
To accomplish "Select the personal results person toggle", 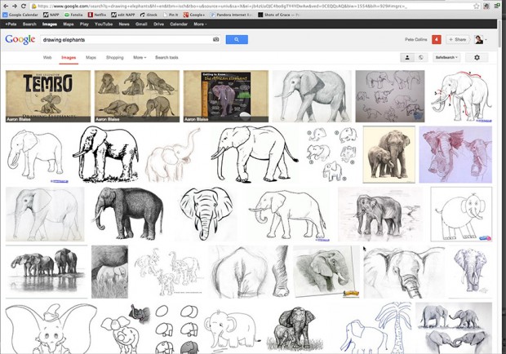I will pos(407,57).
